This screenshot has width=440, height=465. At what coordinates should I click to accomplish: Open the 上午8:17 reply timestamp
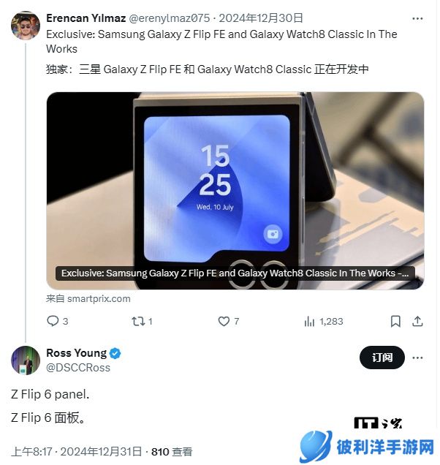pyautogui.click(x=31, y=452)
